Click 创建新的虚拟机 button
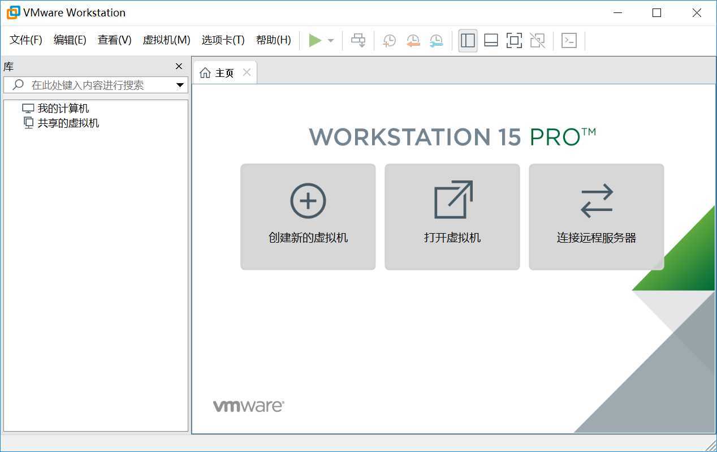 pyautogui.click(x=308, y=217)
